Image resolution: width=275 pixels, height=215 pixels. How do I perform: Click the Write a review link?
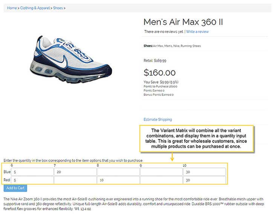click(x=197, y=32)
